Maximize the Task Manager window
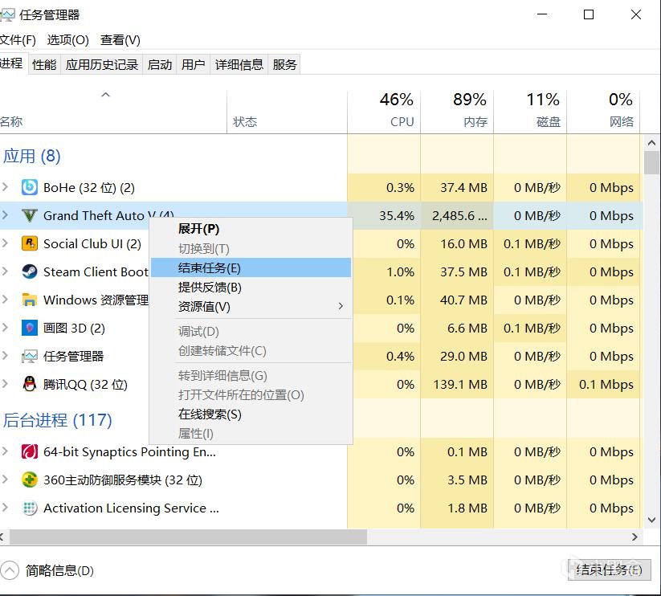Image resolution: width=661 pixels, height=596 pixels. [x=589, y=14]
